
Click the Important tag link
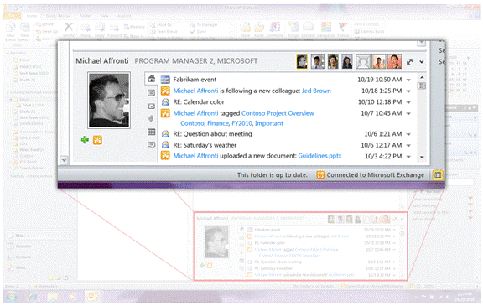click(269, 123)
